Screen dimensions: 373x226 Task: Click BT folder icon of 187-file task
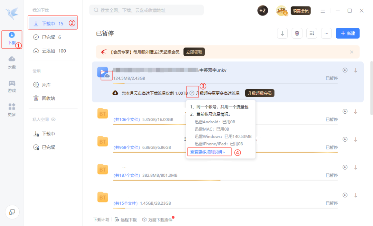click(x=103, y=169)
